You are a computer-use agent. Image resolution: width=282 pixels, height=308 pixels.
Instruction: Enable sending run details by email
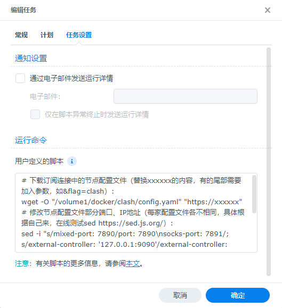20,78
